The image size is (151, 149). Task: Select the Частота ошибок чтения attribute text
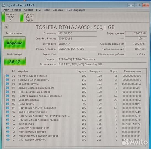(x=33, y=76)
